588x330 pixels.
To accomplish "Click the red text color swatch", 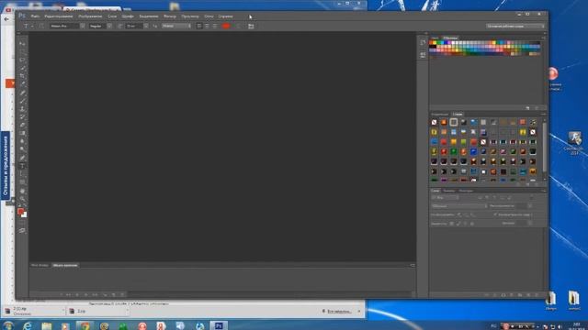I will [x=226, y=27].
